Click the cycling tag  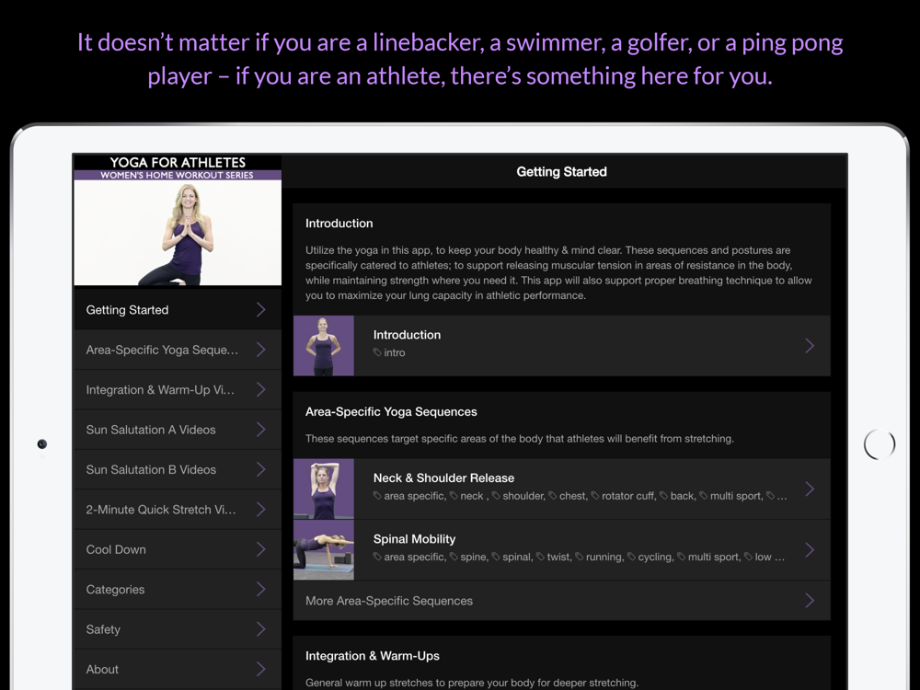click(650, 557)
